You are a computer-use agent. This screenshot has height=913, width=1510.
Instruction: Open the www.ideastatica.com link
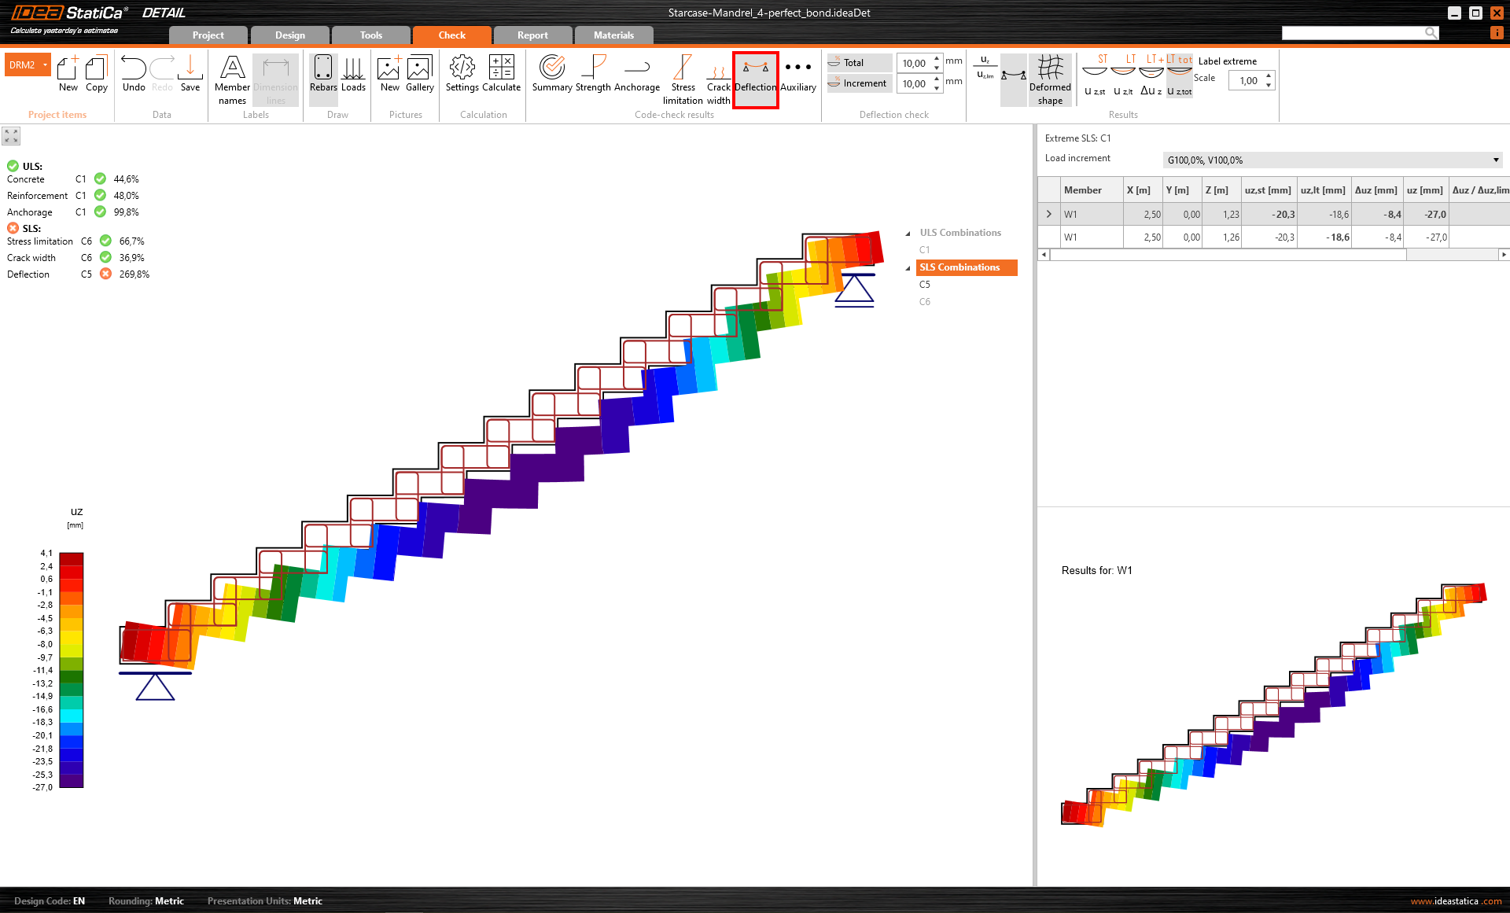point(1456,901)
